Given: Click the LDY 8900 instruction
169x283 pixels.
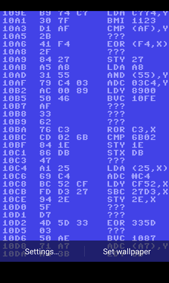Looking at the screenshot, I should click(131, 91).
